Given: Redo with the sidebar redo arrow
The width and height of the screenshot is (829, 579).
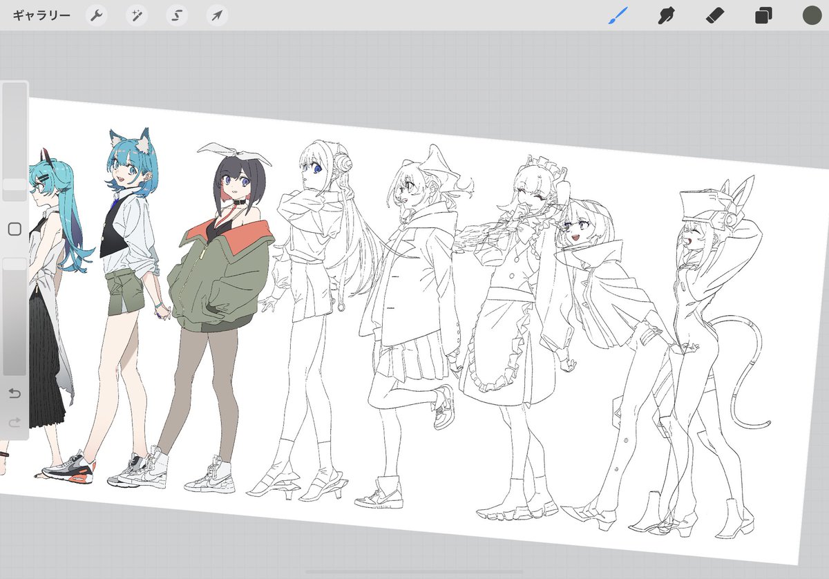Looking at the screenshot, I should [x=15, y=422].
